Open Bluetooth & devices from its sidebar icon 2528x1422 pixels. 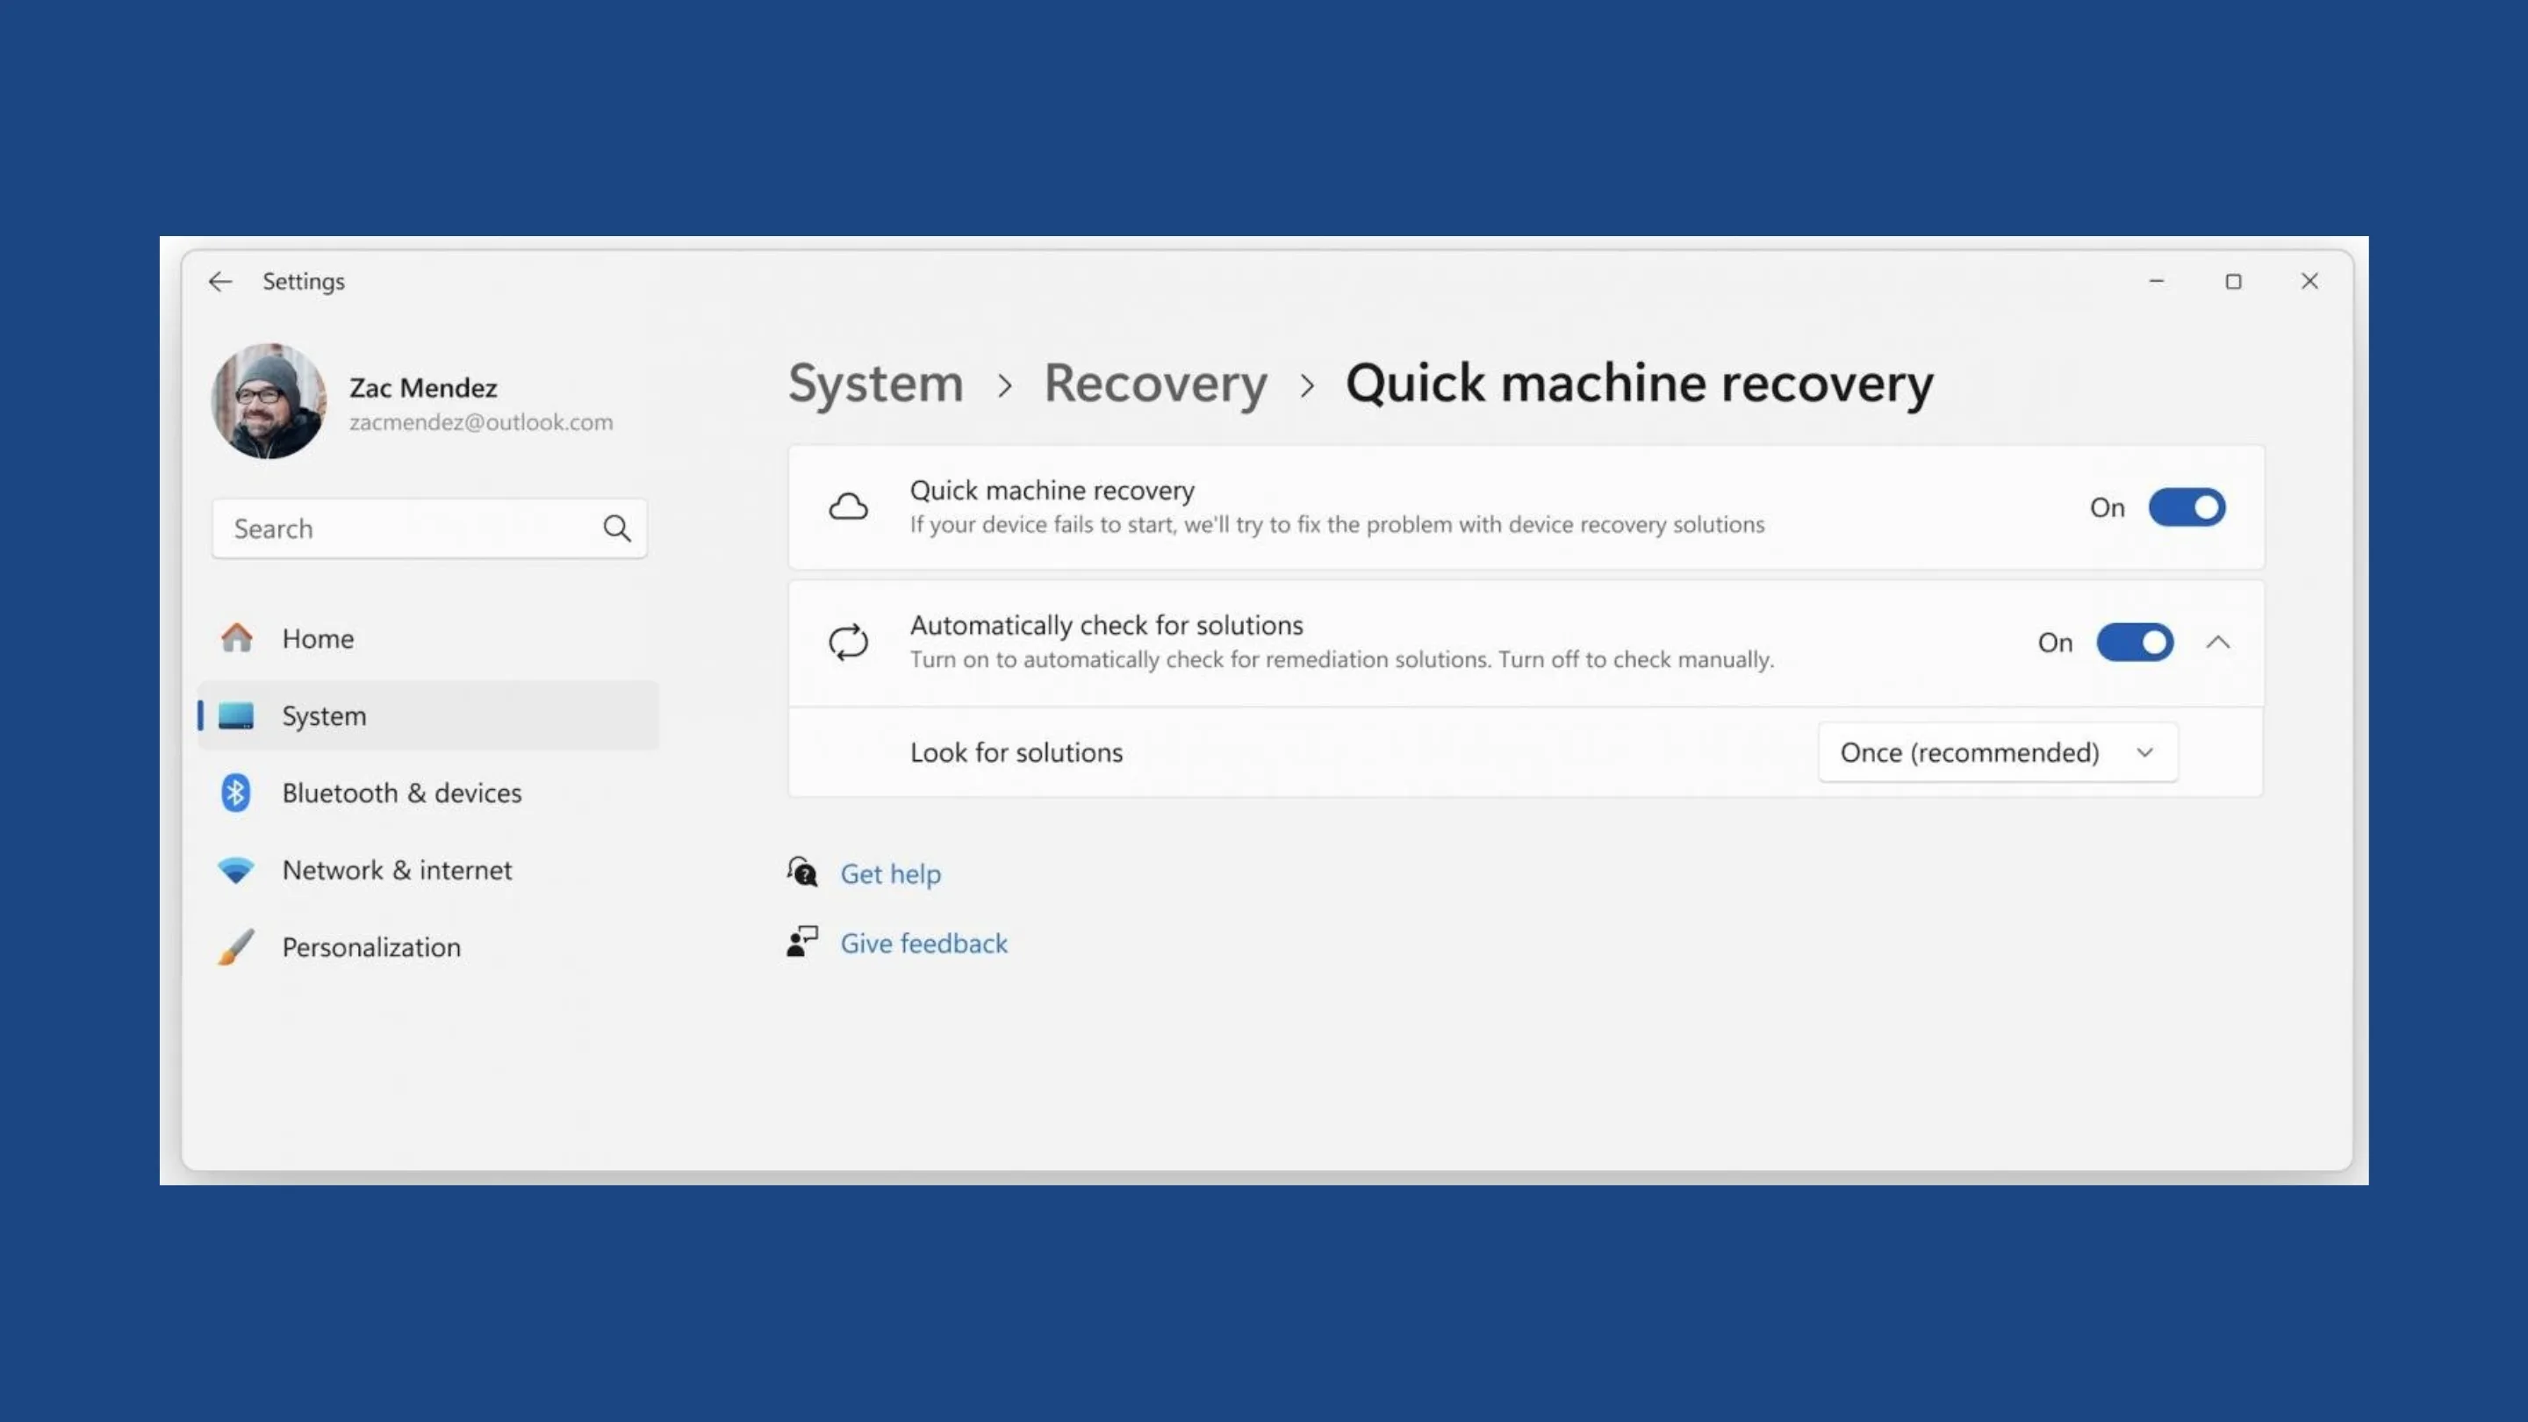coord(235,792)
